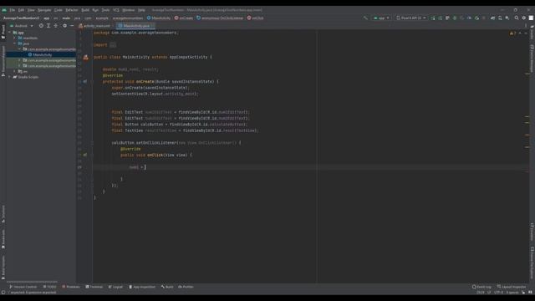
Task: Open the Navigate menu
Action: 44,10
